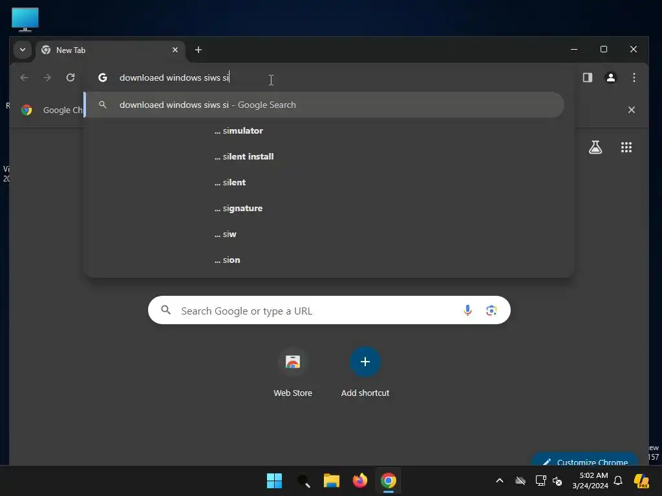
Task: Click Customize Chrome
Action: (x=585, y=460)
